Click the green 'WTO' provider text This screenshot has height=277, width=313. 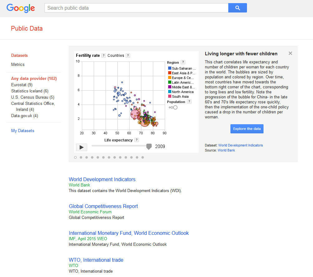coord(74,265)
